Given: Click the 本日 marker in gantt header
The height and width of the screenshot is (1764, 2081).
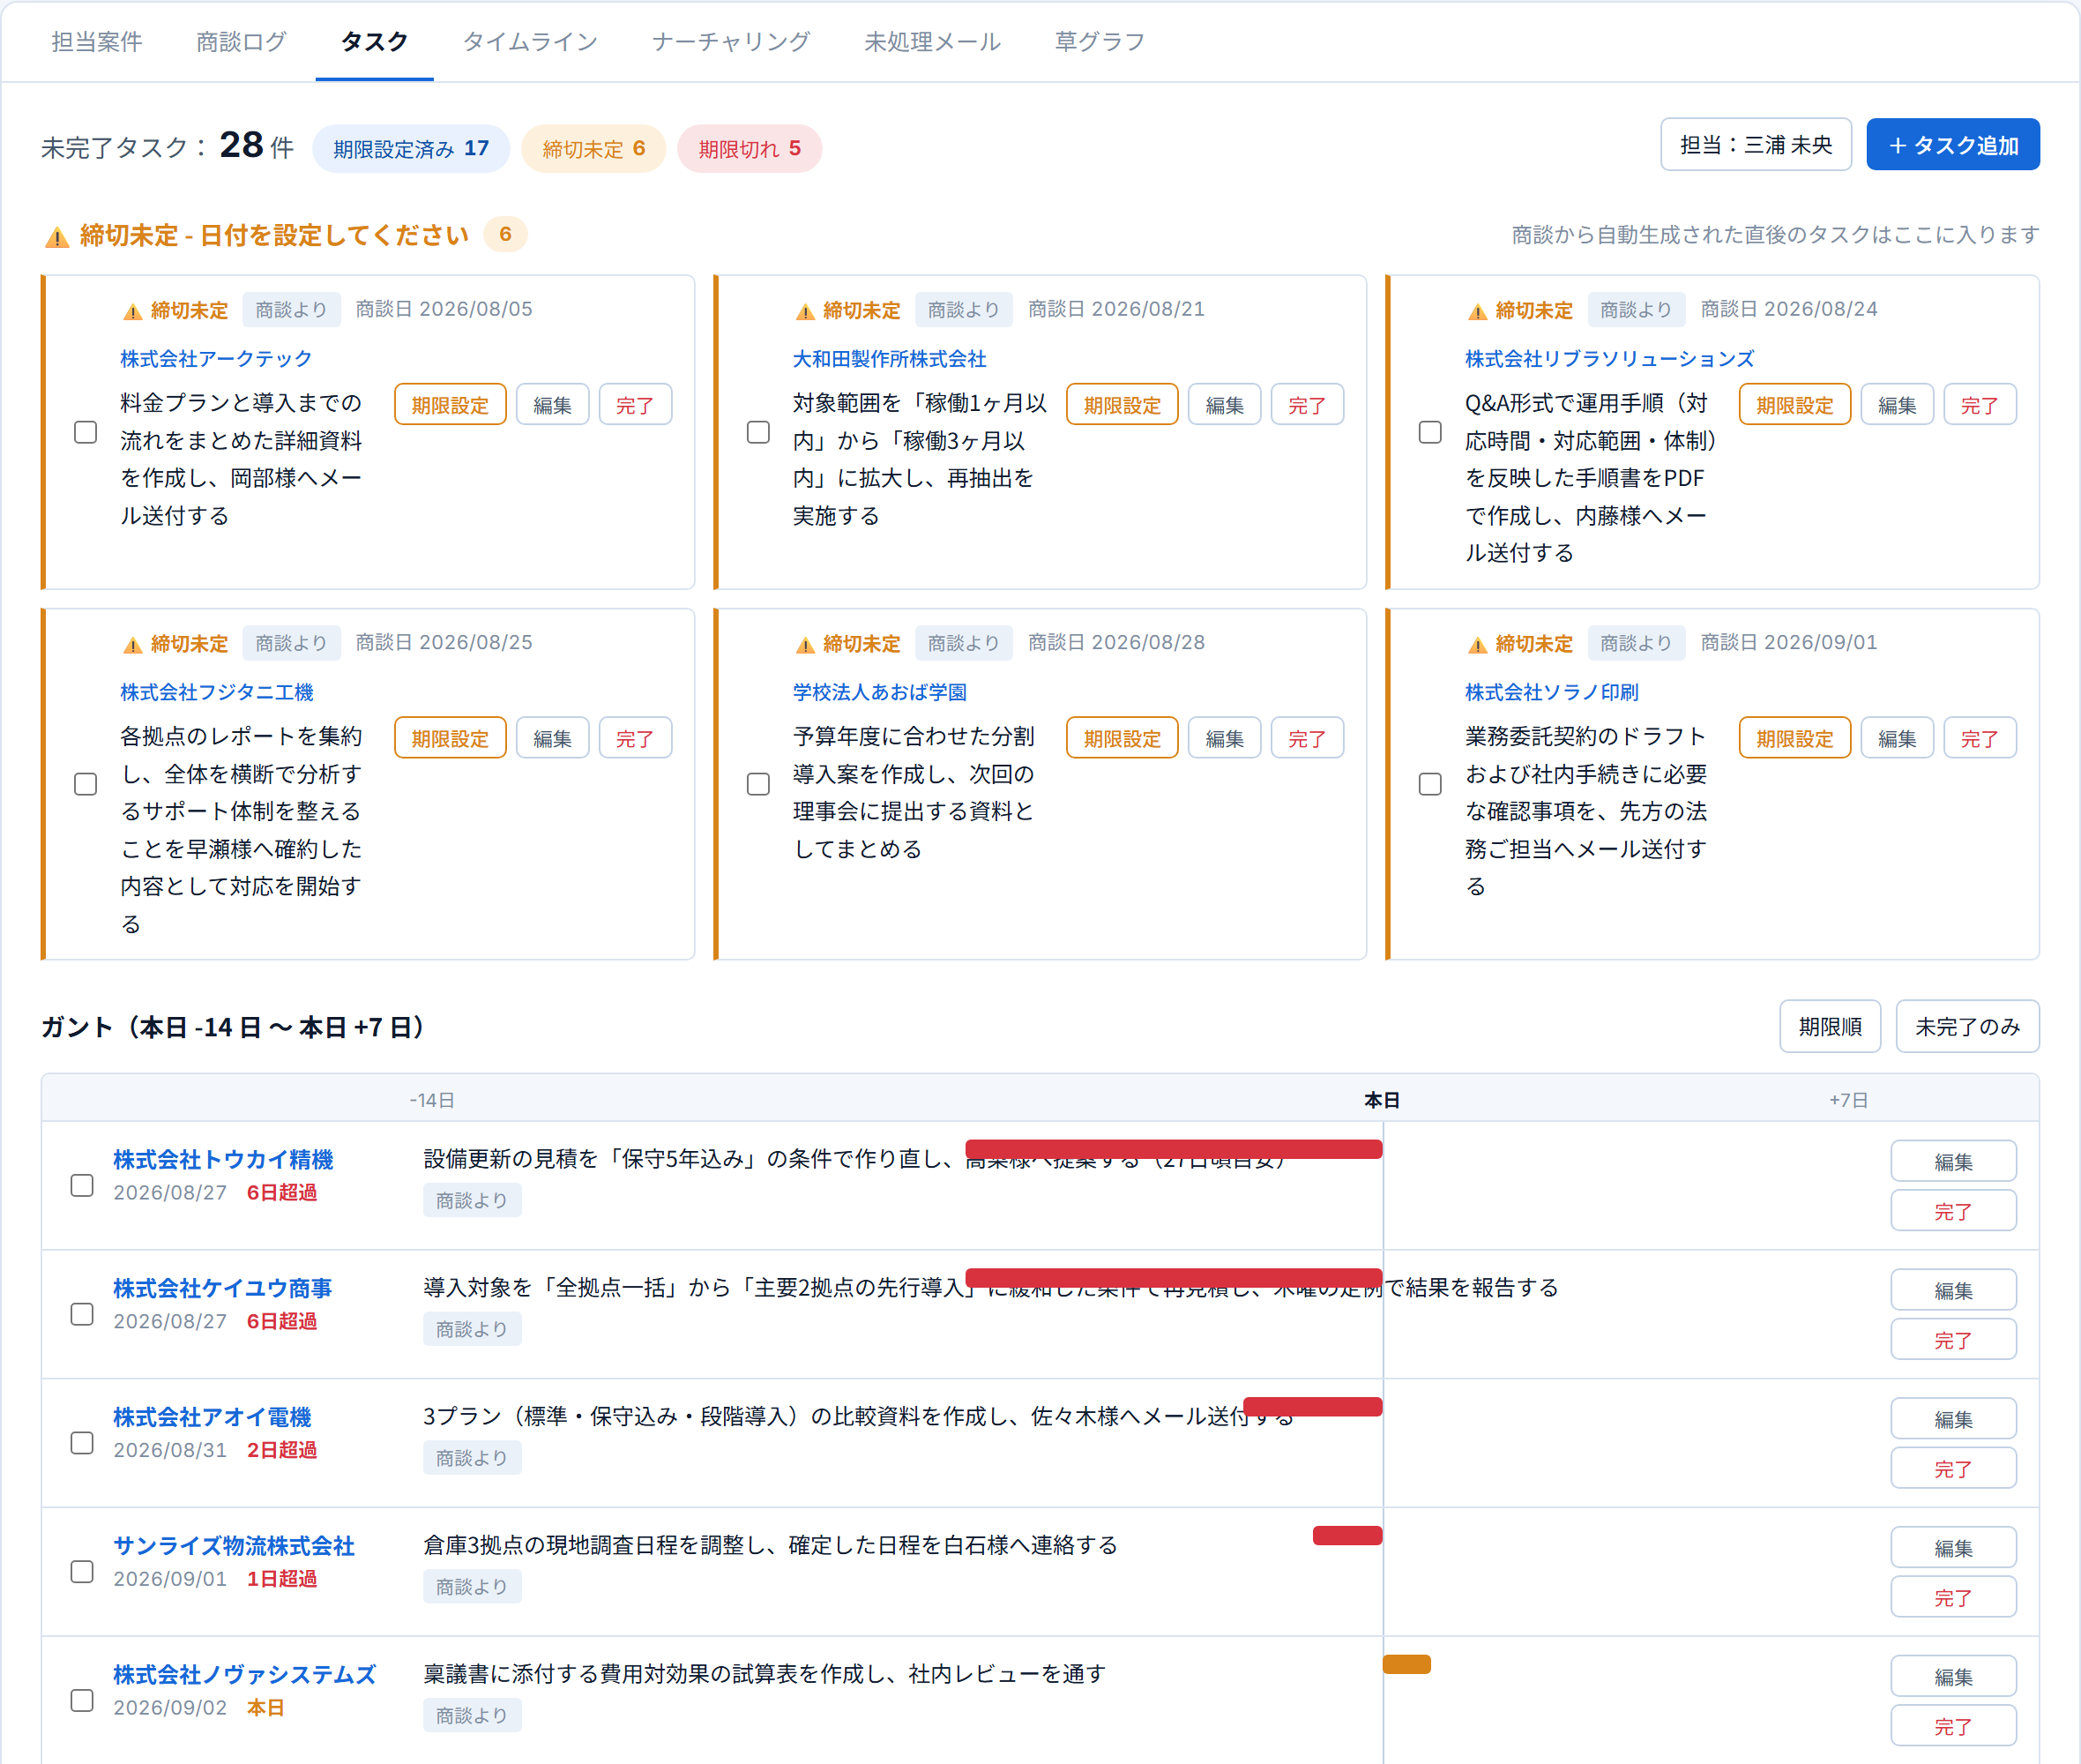Looking at the screenshot, I should (1383, 1100).
